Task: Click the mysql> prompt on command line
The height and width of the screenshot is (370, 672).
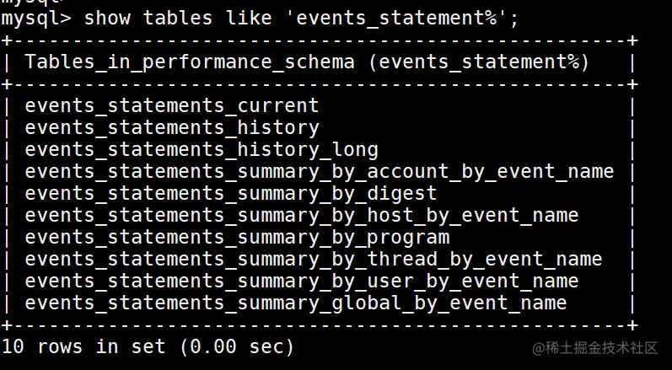Action: coord(36,19)
